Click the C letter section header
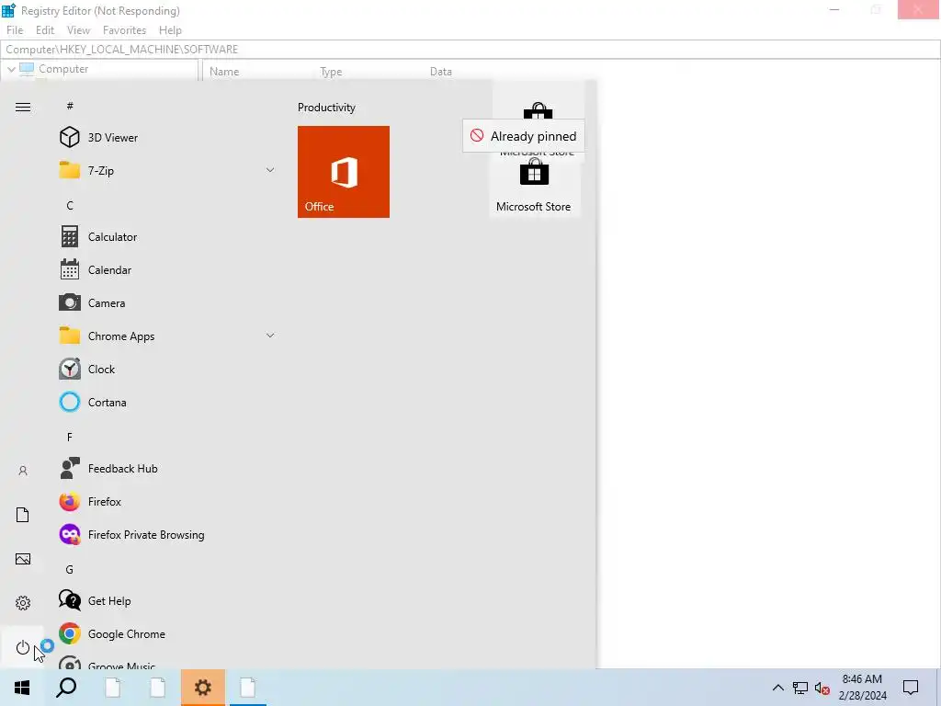 click(x=70, y=205)
